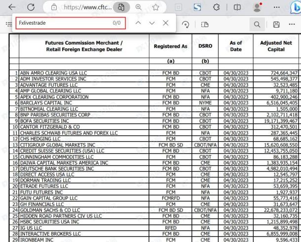Screen dimensions: 301x242
Task: Click the Fxlivestrade find text box
Action: 71,23
